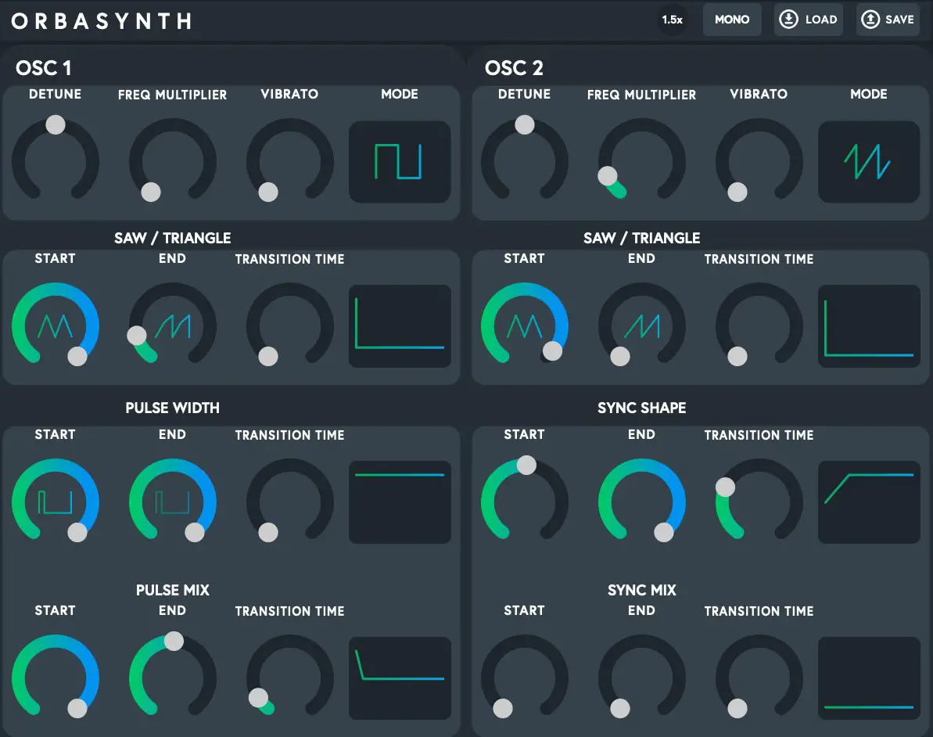This screenshot has height=737, width=933.
Task: Toggle MONO mode
Action: click(x=732, y=19)
